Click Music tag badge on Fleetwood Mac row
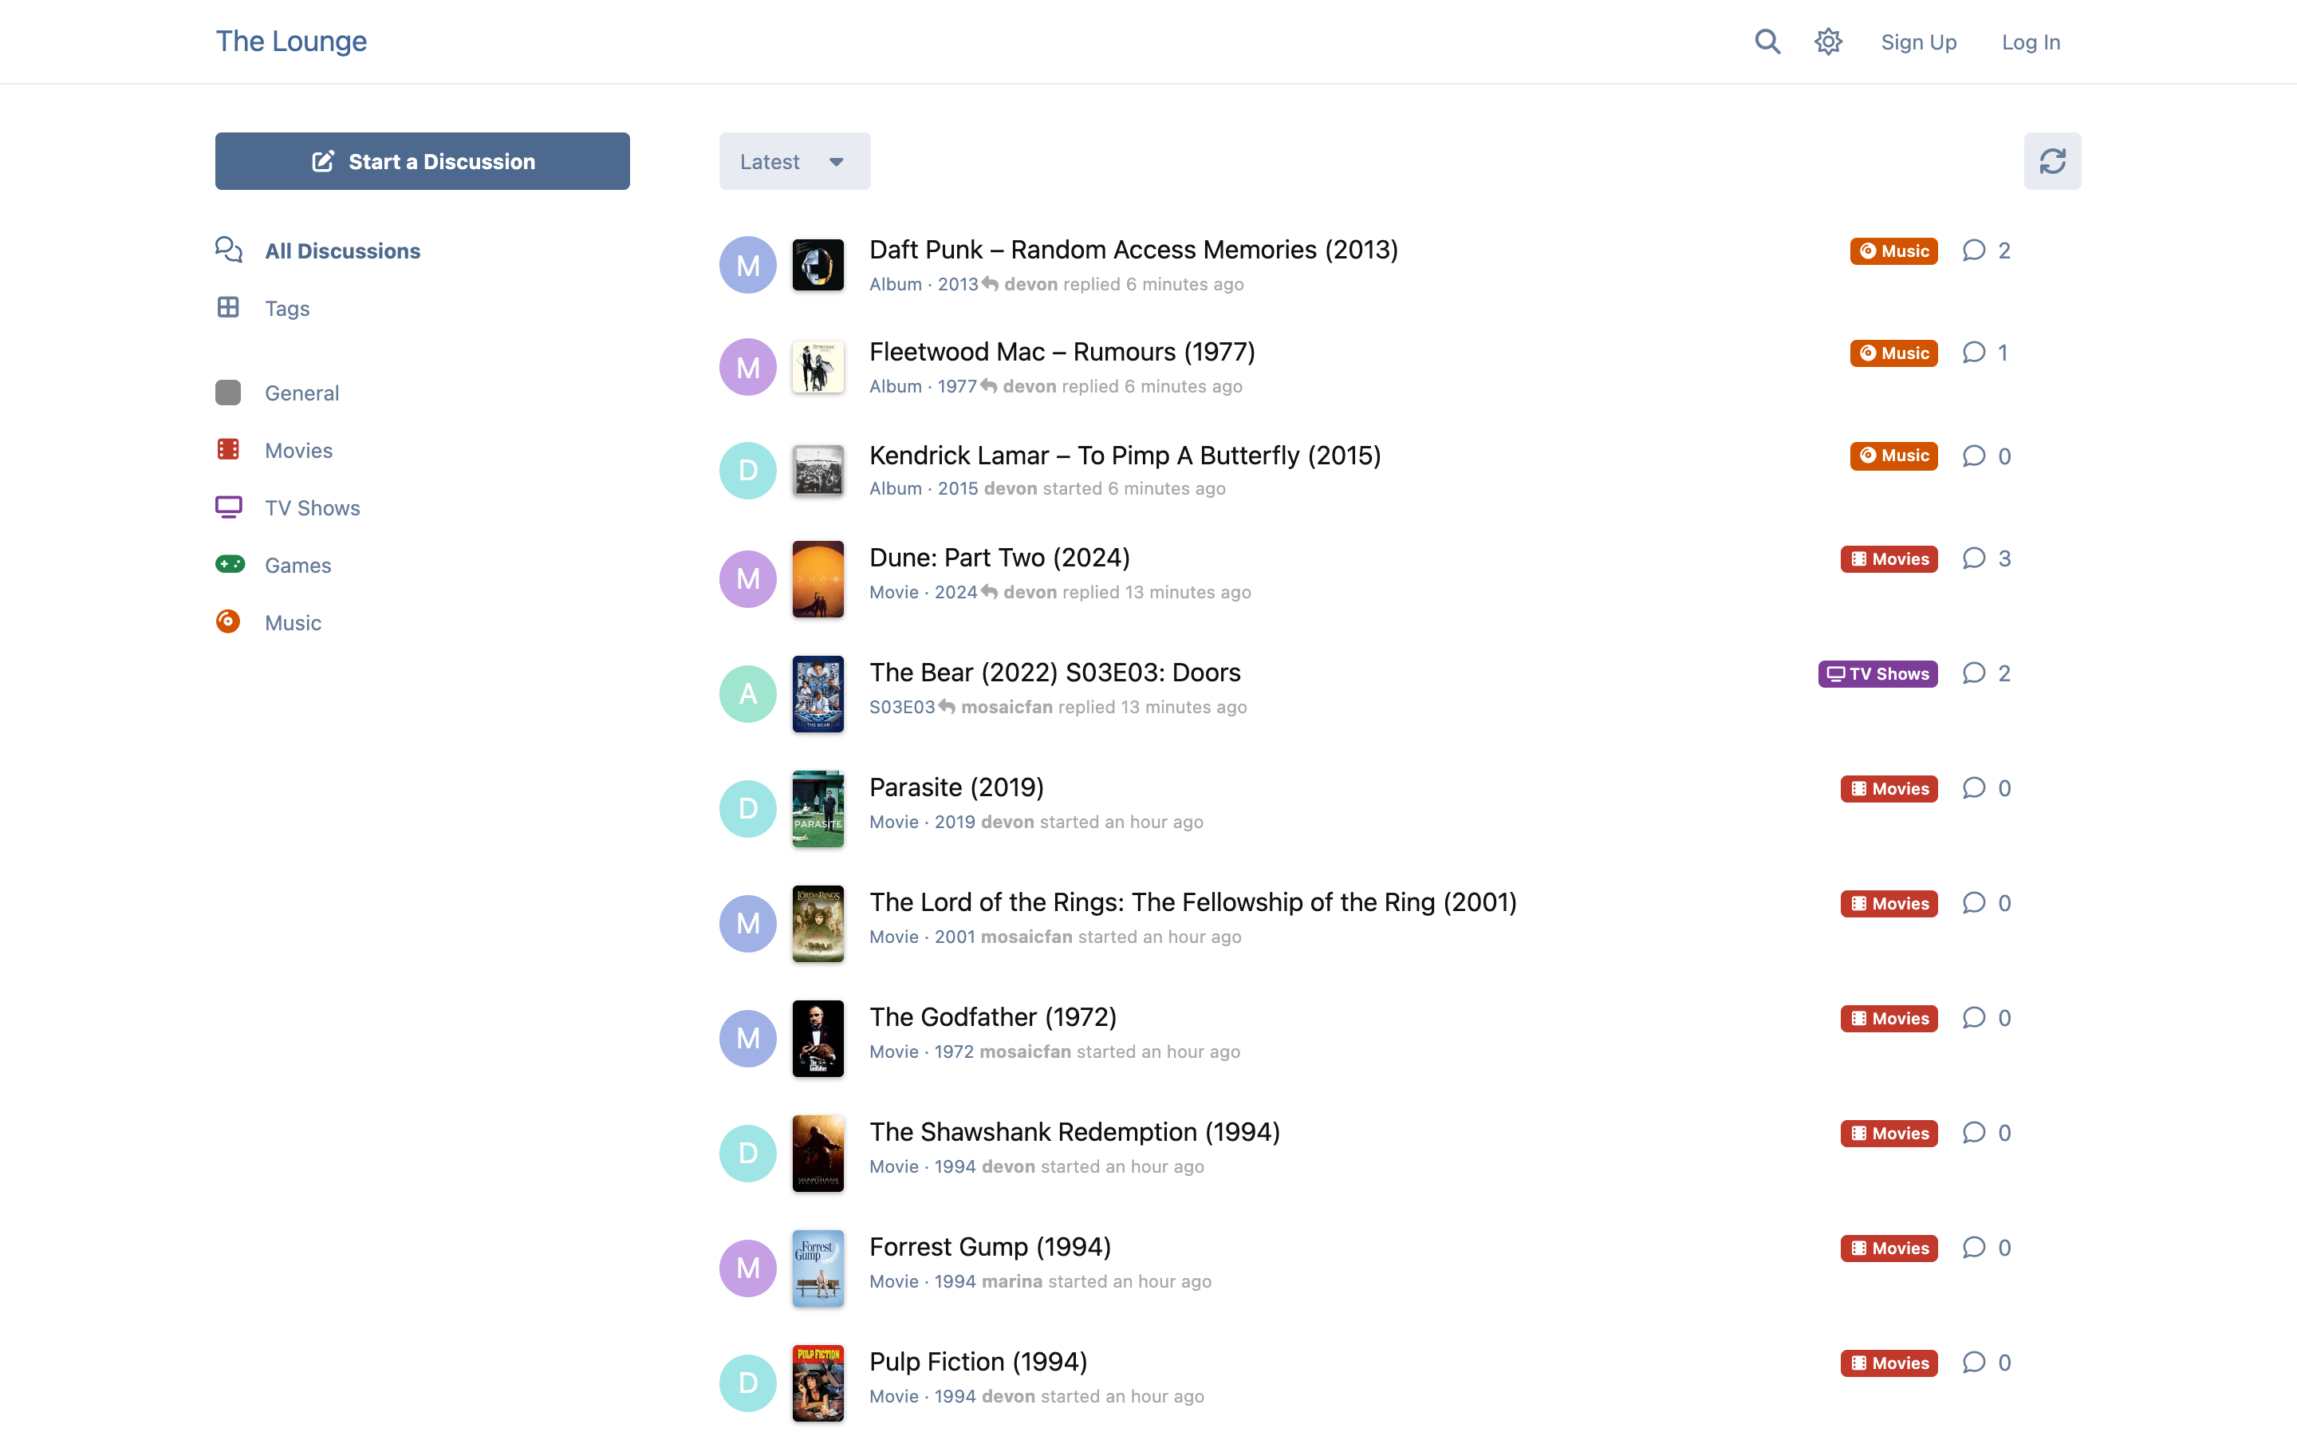This screenshot has width=2297, height=1436. click(x=1893, y=353)
